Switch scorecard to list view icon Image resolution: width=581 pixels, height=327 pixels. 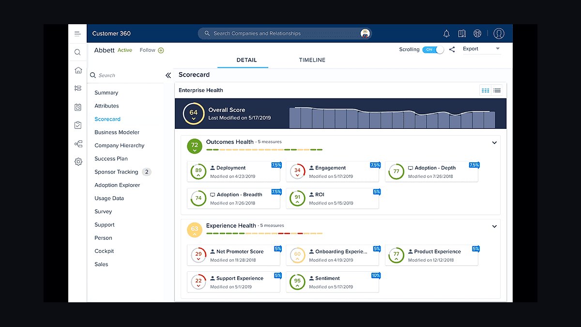[497, 91]
